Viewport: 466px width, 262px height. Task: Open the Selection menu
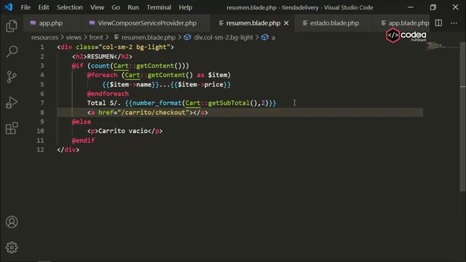pyautogui.click(x=70, y=7)
